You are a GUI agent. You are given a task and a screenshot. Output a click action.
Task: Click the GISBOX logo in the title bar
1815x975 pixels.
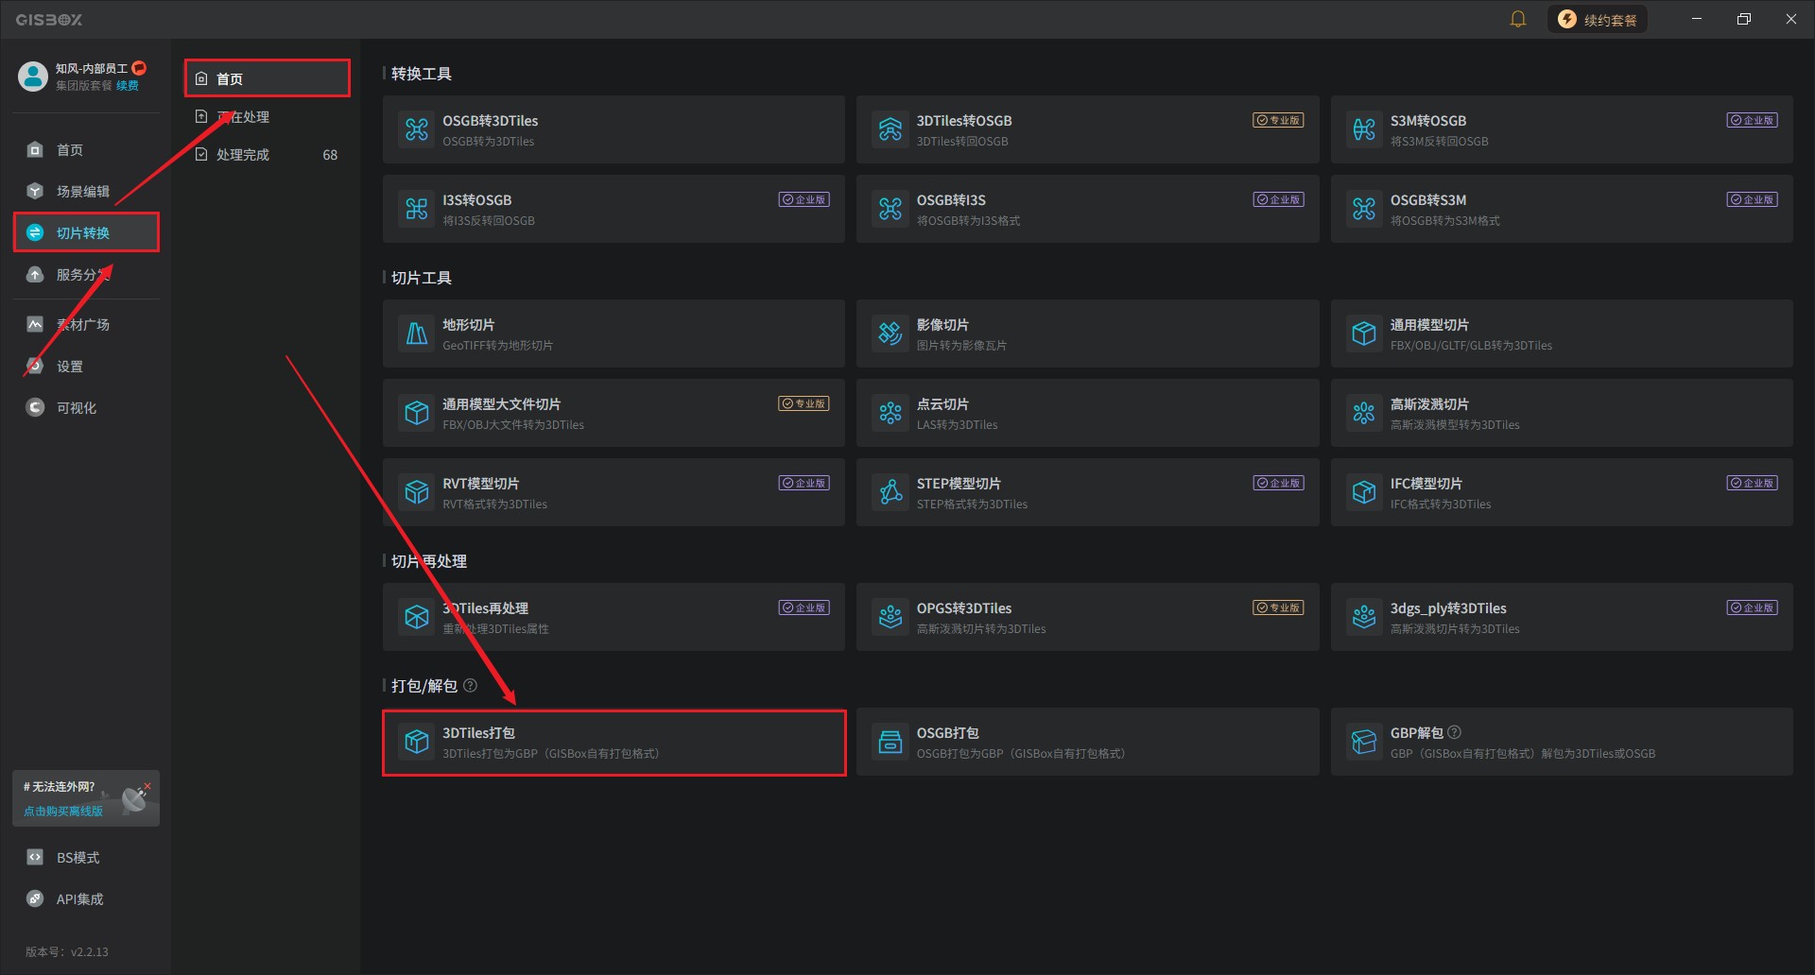(x=49, y=19)
